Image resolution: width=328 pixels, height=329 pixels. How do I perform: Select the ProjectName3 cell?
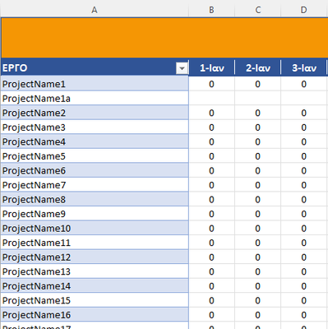click(x=95, y=127)
